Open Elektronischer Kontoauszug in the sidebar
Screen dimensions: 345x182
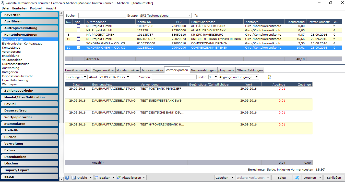(x=22, y=44)
